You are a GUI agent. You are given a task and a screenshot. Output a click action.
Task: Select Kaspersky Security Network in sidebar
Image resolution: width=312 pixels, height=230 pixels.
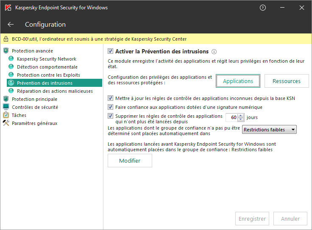47,59
